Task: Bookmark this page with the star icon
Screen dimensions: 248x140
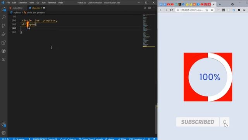Action: click(212, 10)
